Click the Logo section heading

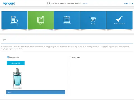3,39
